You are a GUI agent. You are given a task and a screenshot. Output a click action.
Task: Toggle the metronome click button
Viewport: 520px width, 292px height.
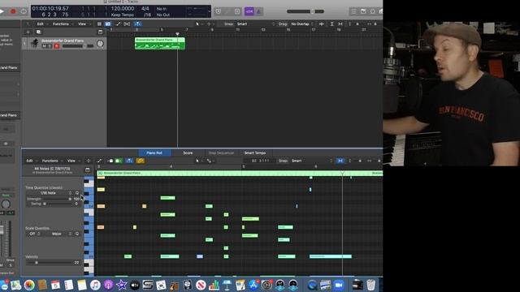click(258, 11)
